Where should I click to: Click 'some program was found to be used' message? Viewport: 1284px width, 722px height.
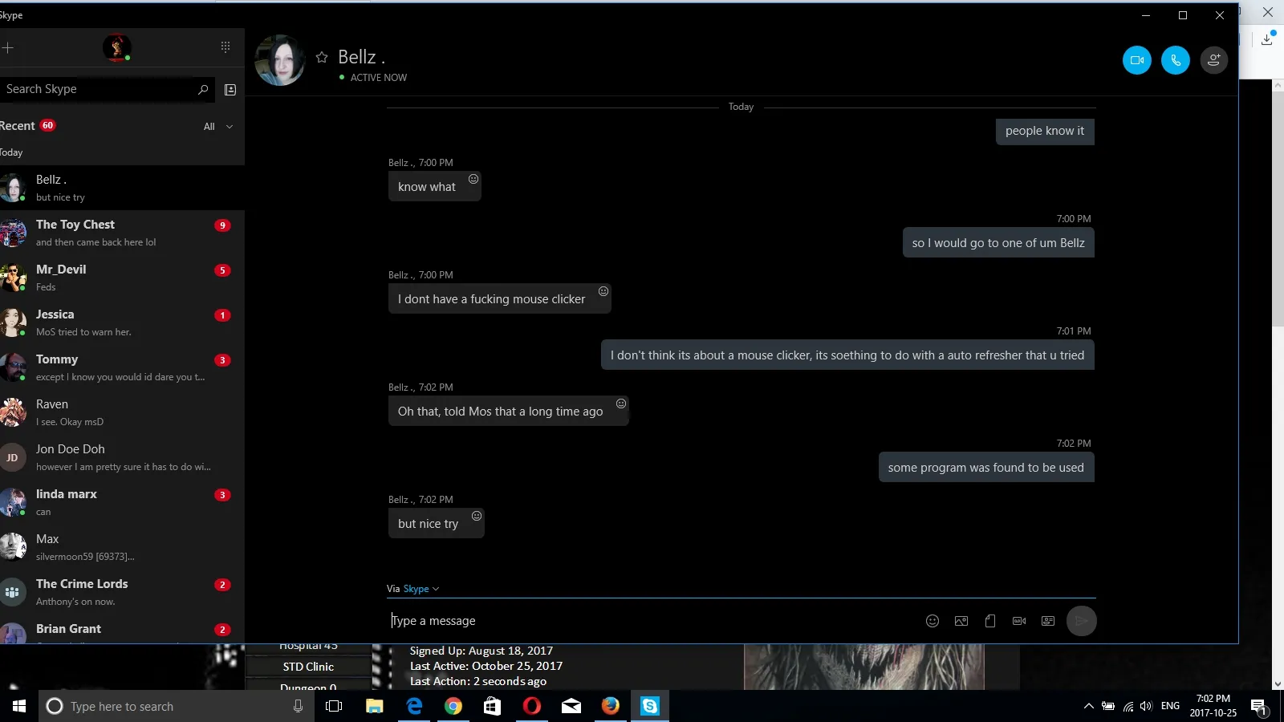985,468
